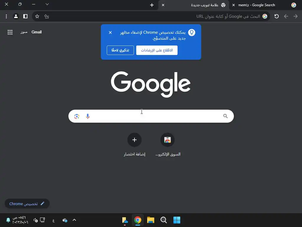Open a new tab with the plus icon
The width and height of the screenshot is (302, 227).
(152, 5)
